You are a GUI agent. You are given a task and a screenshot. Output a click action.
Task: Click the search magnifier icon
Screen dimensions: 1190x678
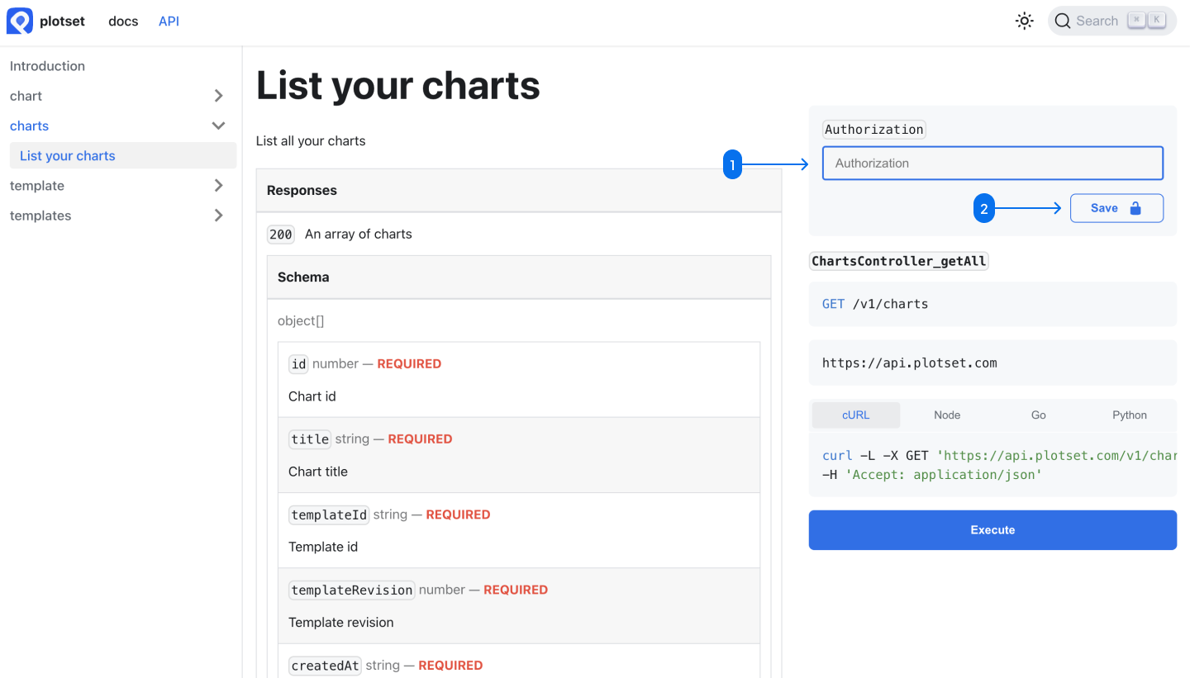pyautogui.click(x=1063, y=21)
